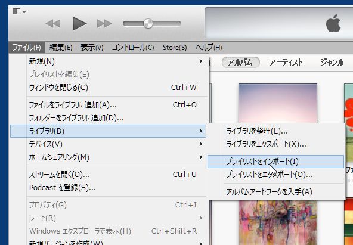Open the 表示(V) menu
Viewport: 353px width, 245px height.
[92, 48]
